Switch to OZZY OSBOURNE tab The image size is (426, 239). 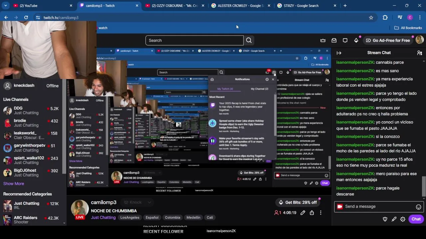tap(175, 6)
